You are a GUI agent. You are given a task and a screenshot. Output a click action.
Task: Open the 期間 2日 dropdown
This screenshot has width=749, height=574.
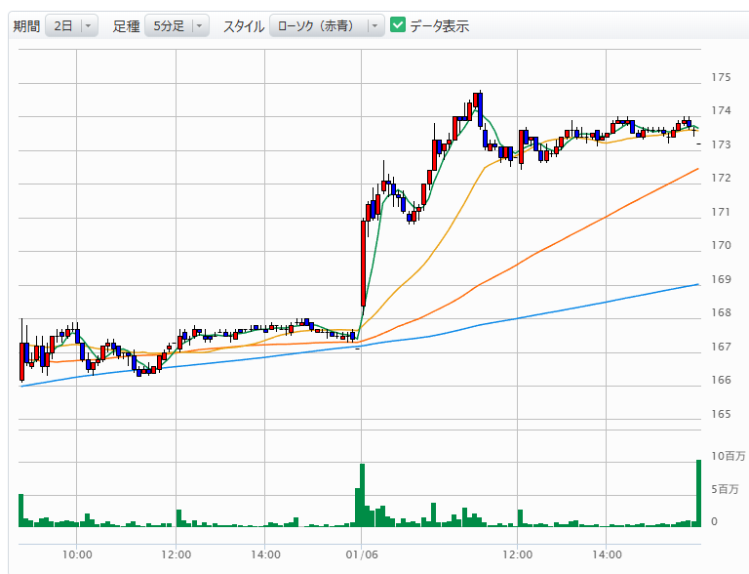click(x=71, y=26)
